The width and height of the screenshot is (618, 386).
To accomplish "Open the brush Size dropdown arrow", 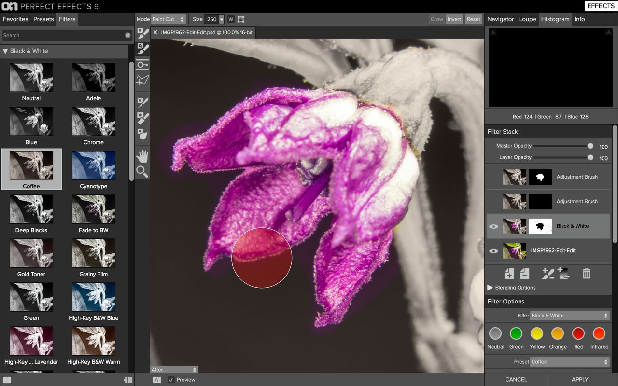I will [x=222, y=19].
